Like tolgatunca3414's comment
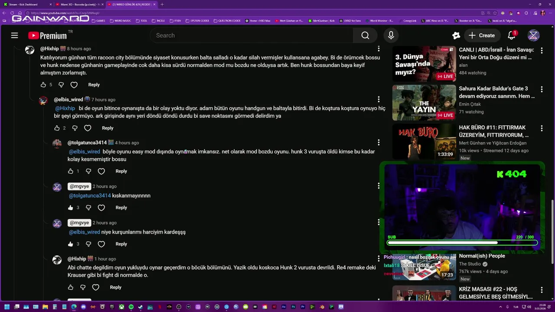This screenshot has height=312, width=555. coord(71,171)
